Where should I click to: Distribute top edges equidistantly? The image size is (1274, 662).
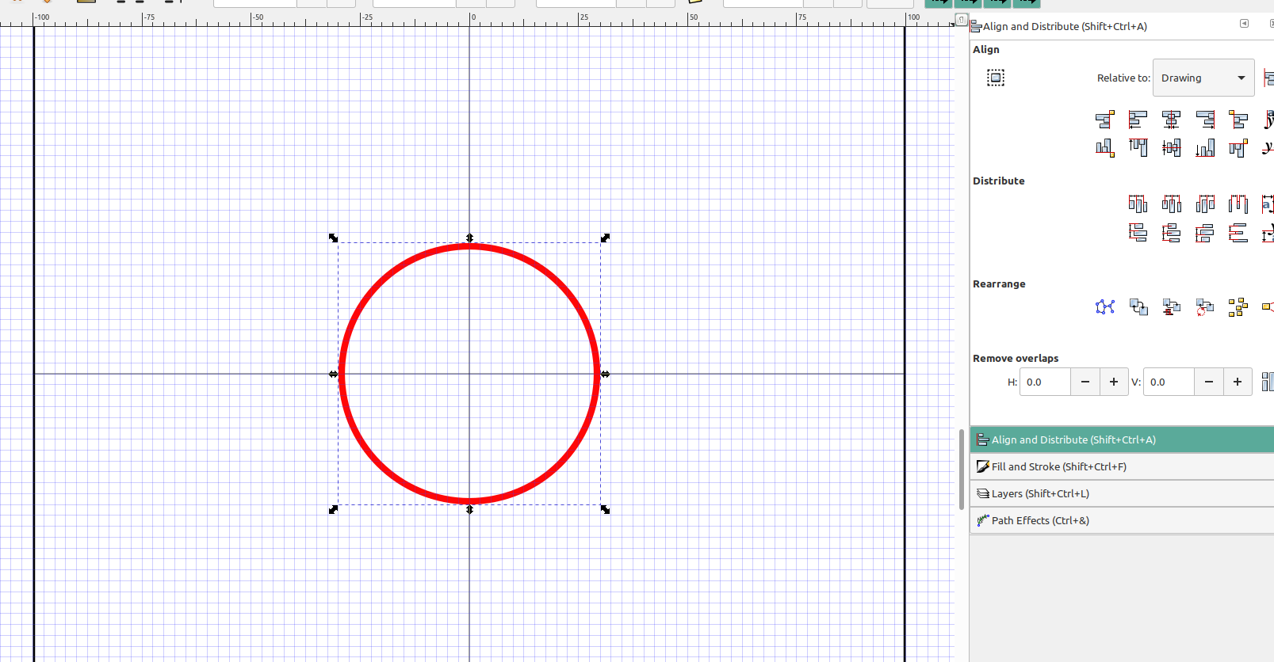pos(1138,233)
